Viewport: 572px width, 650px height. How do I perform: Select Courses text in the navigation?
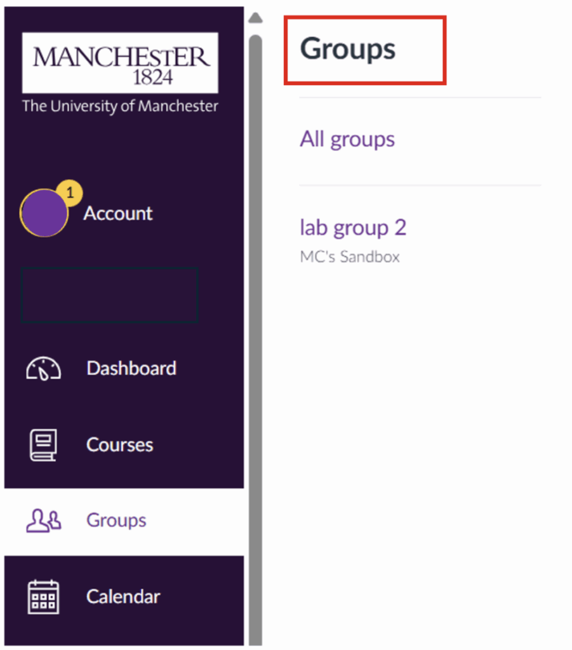pos(120,444)
